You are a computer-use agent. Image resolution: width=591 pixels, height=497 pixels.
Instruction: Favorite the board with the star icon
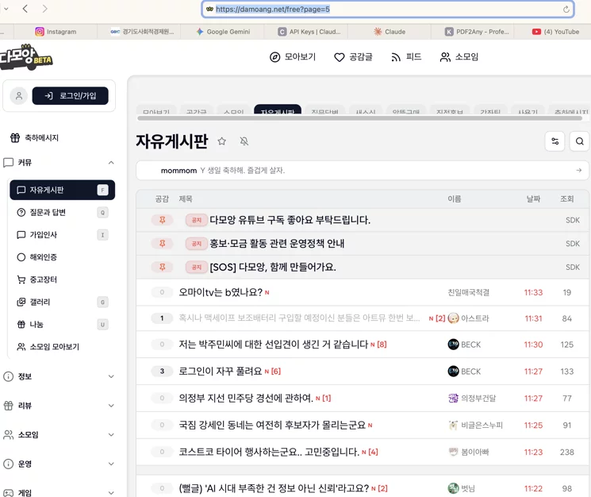221,141
